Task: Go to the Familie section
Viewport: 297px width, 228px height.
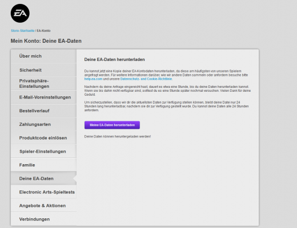Action: point(43,165)
